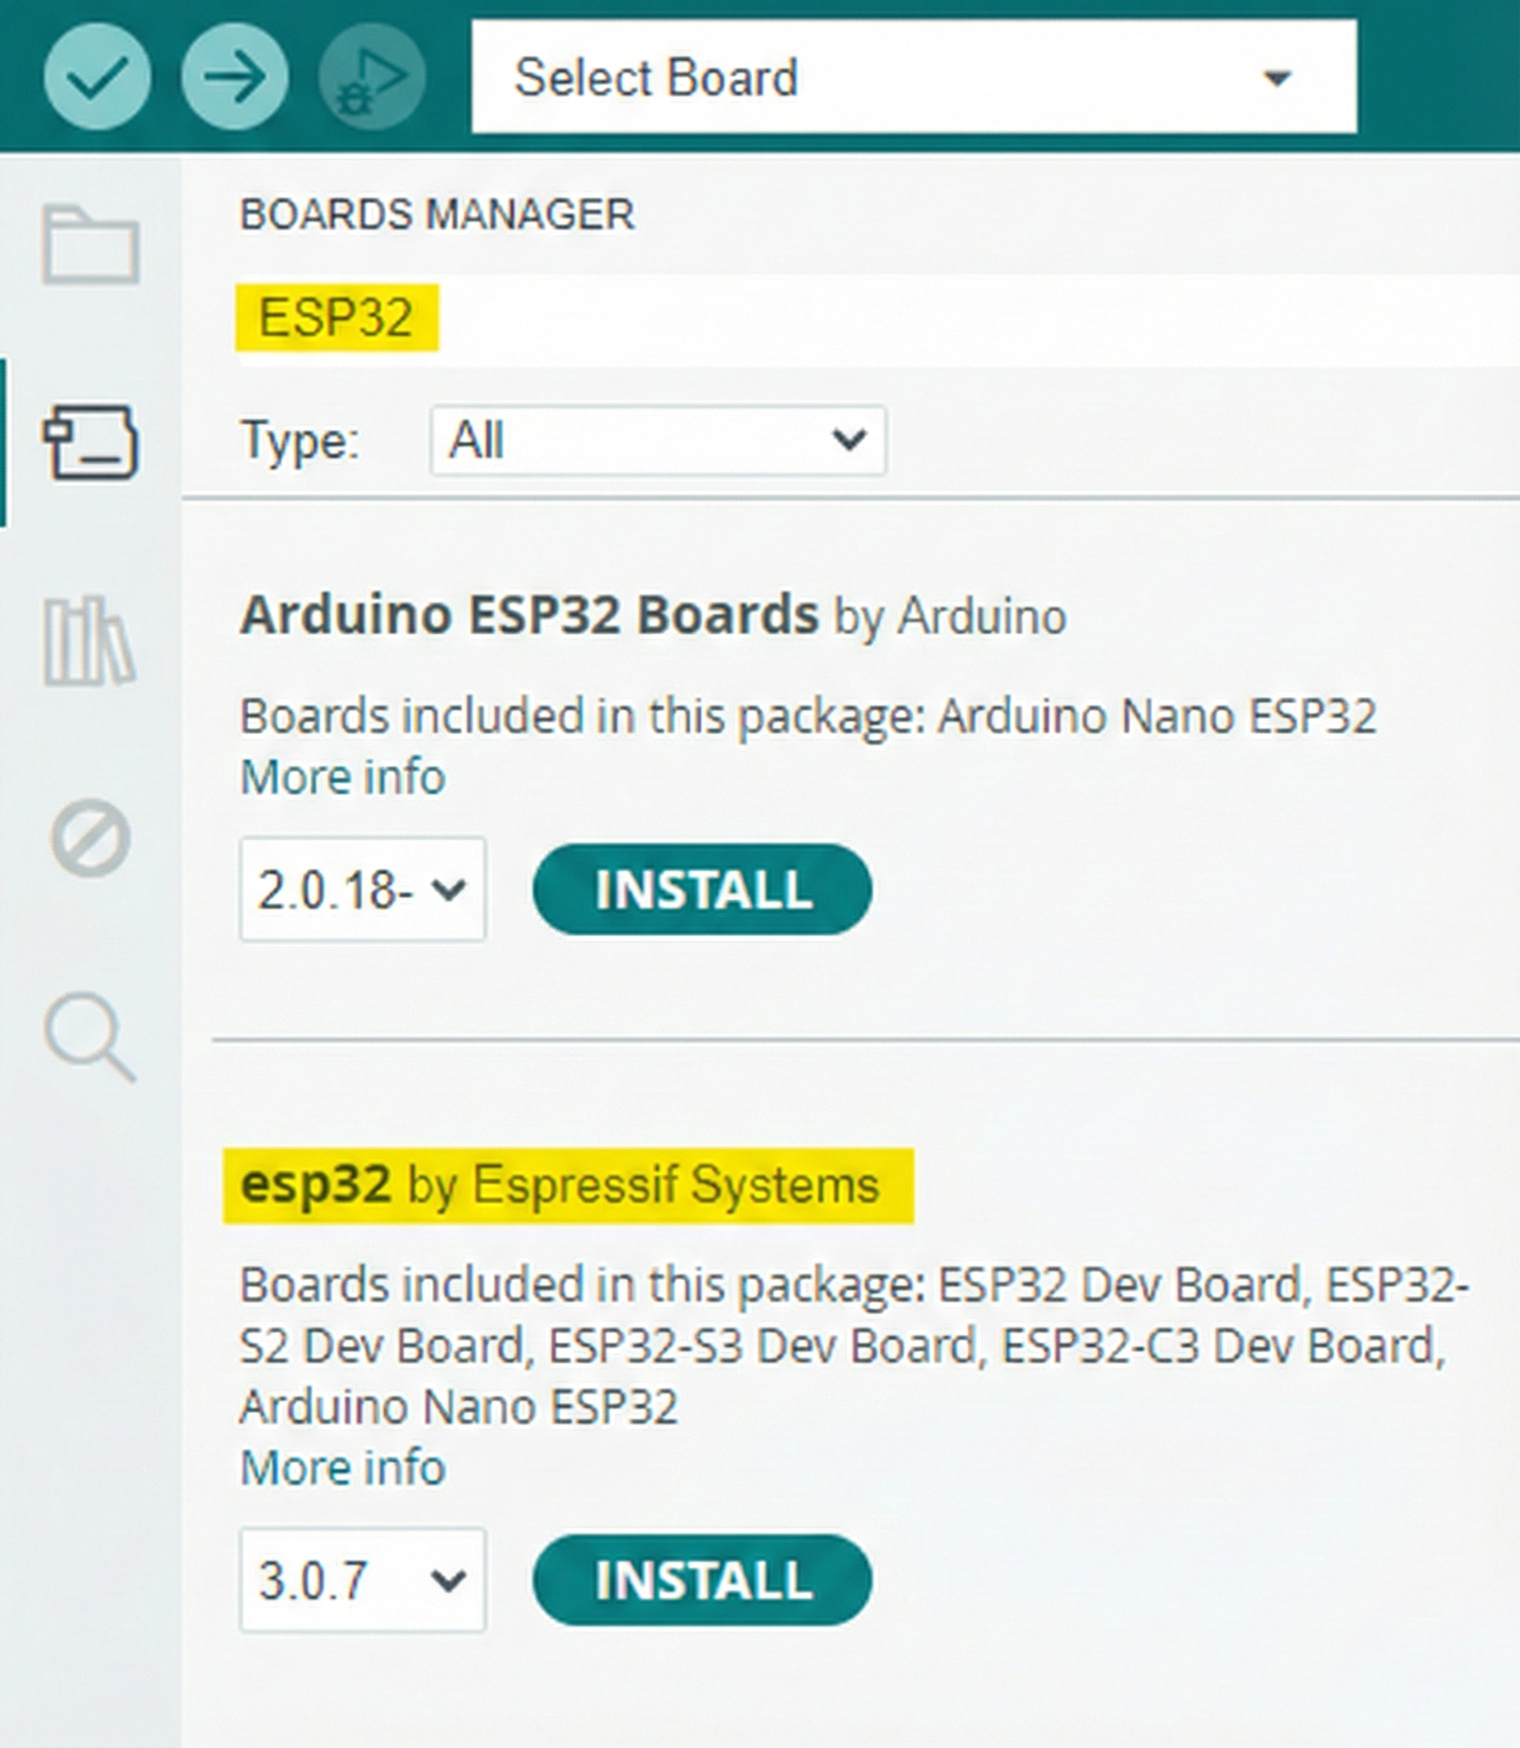Click the BOARDS MANAGER panel heading

(x=436, y=214)
